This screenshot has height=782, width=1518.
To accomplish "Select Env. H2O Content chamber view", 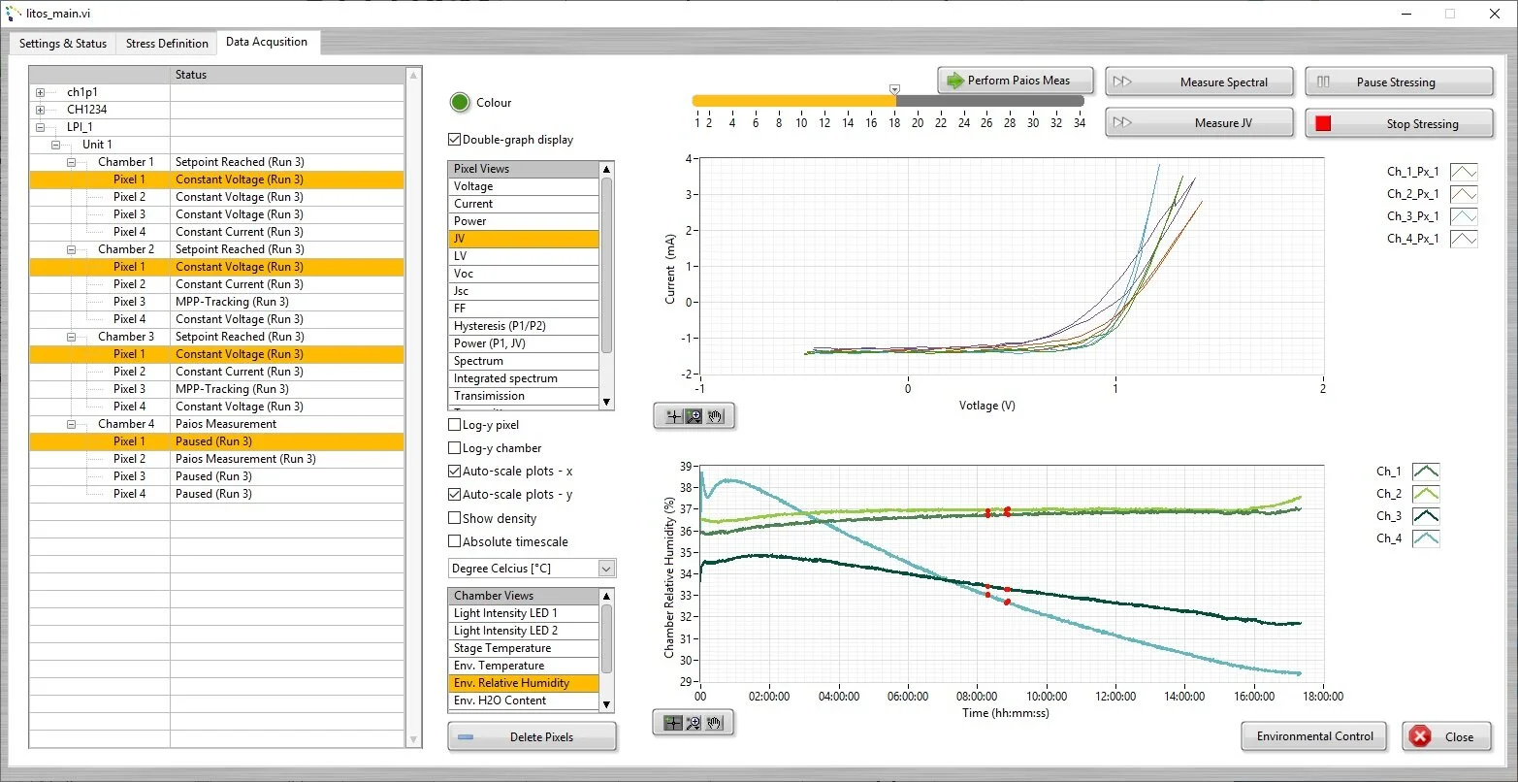I will tap(524, 701).
